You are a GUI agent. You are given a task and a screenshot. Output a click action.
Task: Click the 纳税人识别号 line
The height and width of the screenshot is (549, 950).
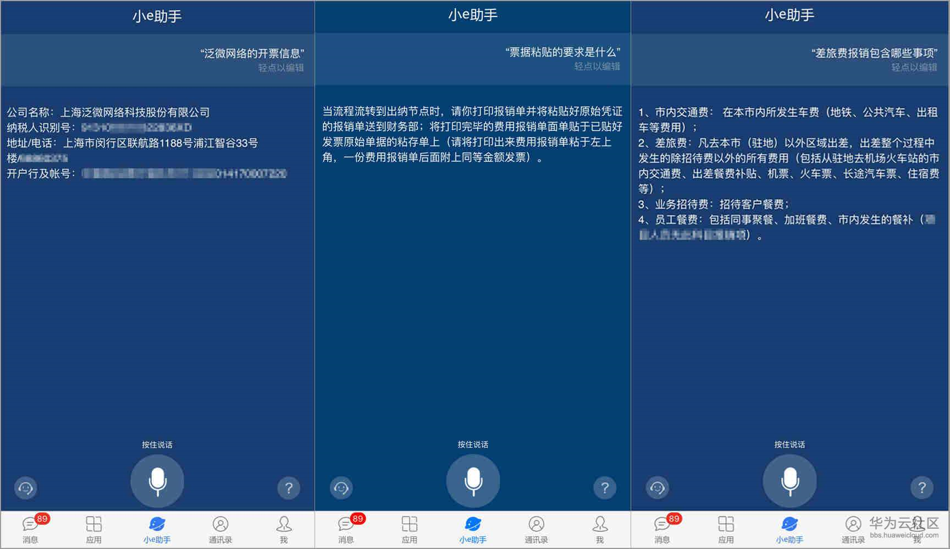100,128
